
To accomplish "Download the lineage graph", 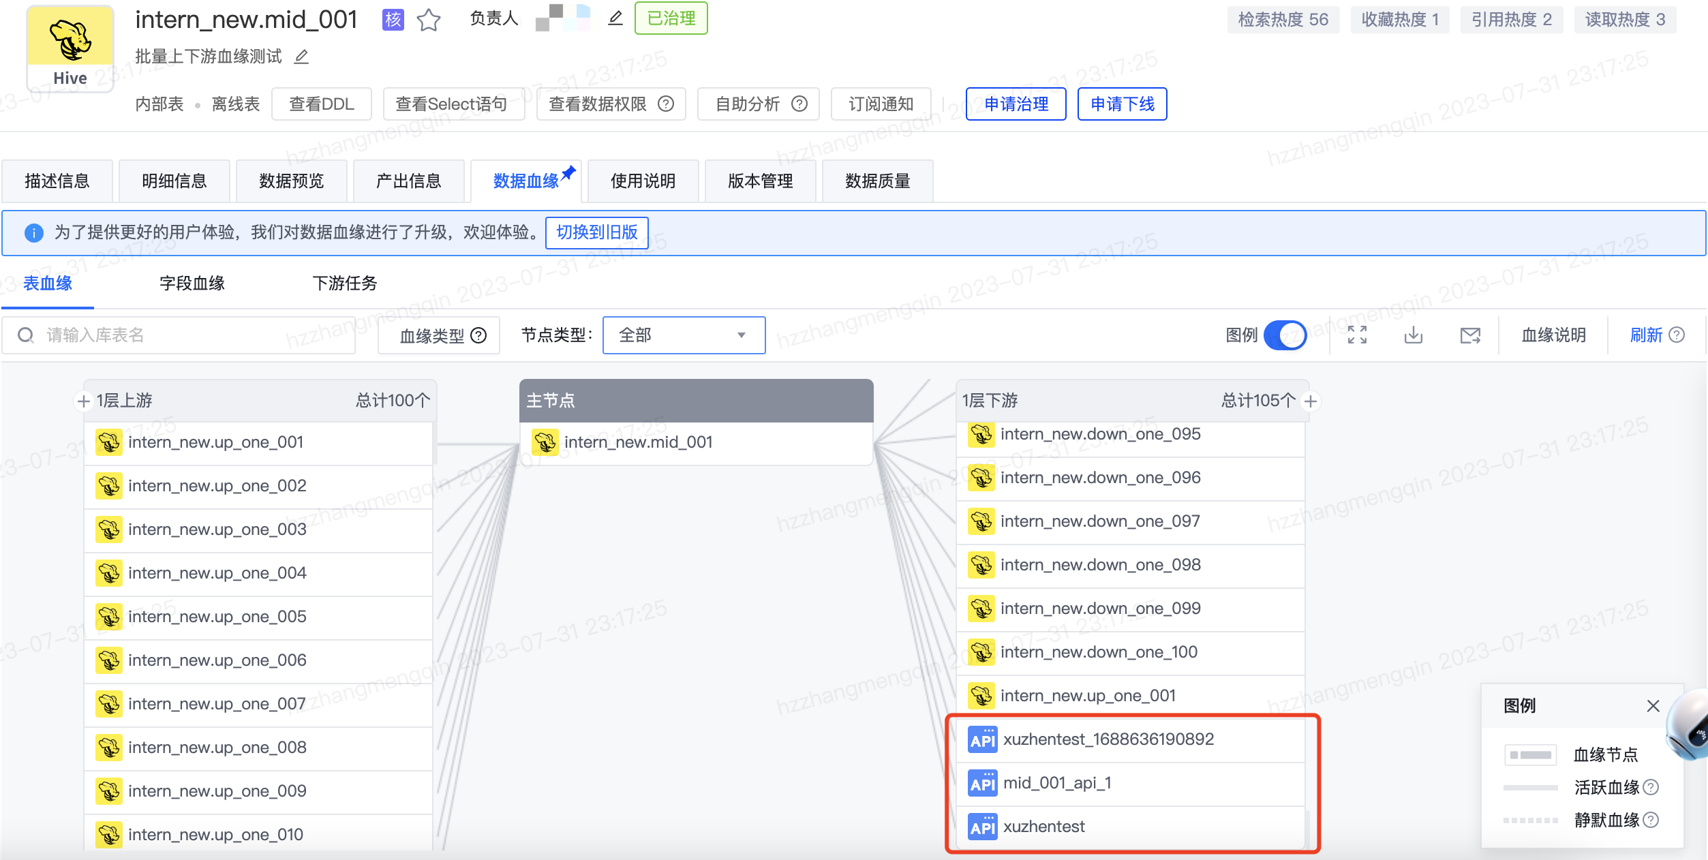I will click(1414, 335).
